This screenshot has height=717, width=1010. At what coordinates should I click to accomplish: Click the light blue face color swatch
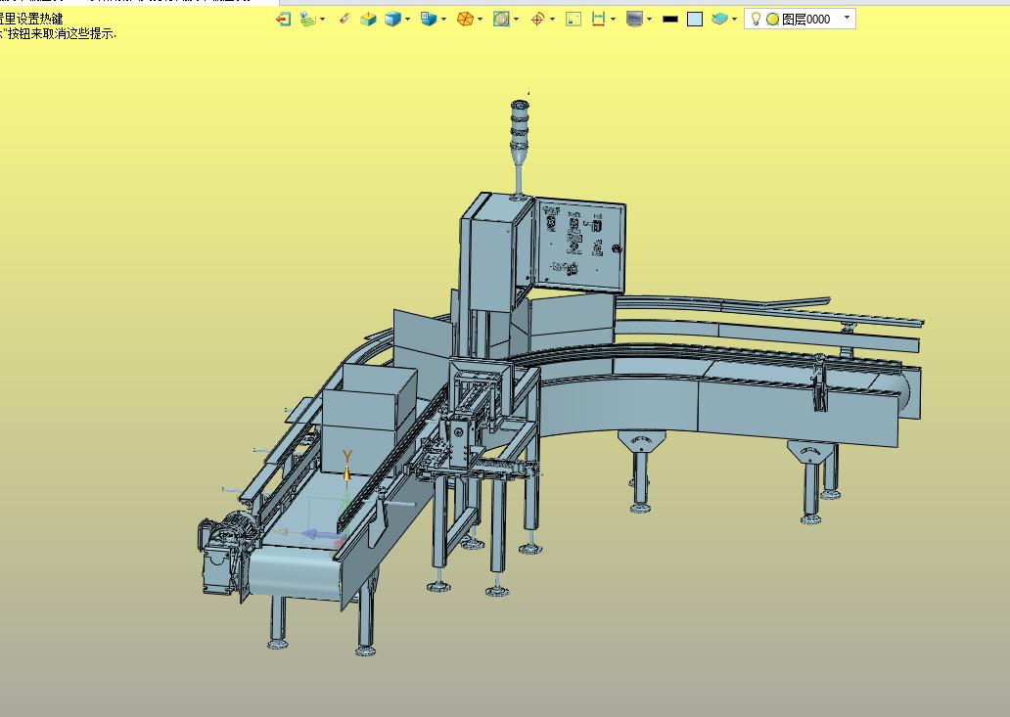(x=695, y=19)
